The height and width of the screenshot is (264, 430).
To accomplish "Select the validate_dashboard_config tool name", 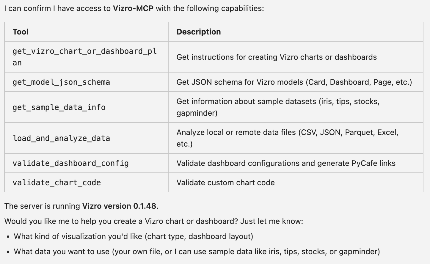I will (70, 163).
